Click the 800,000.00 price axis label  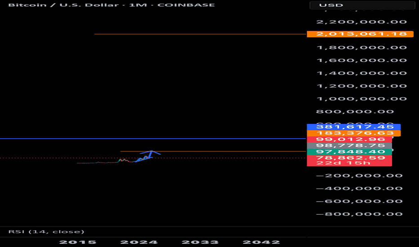355,112
